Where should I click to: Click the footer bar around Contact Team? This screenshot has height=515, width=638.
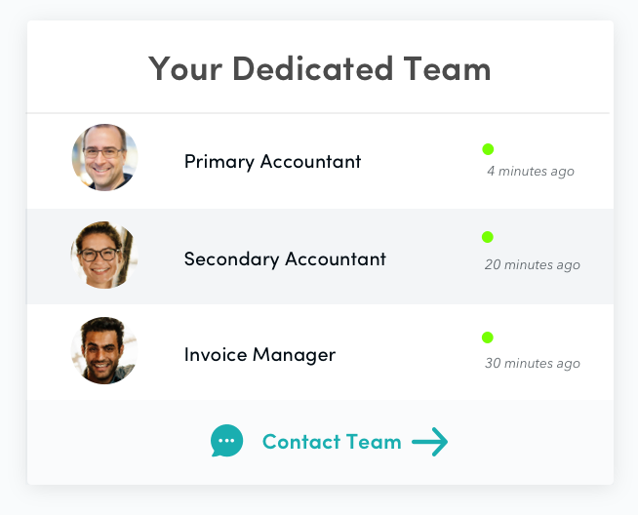pos(320,442)
